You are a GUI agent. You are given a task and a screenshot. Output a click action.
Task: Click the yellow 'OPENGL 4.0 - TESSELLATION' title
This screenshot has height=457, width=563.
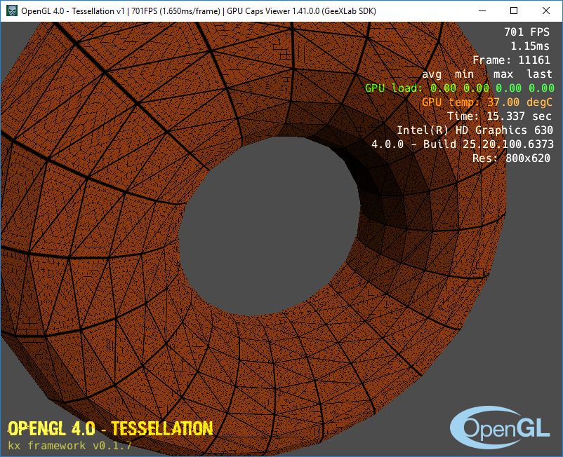click(110, 428)
